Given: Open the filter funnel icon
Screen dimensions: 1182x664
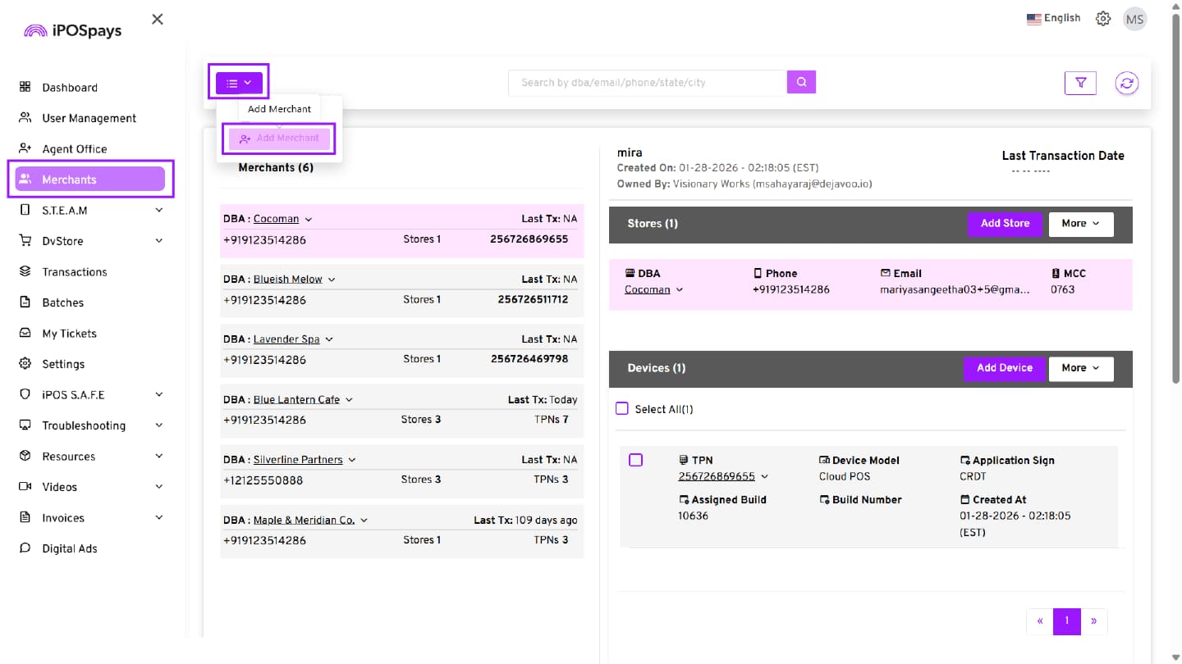Looking at the screenshot, I should [1080, 83].
